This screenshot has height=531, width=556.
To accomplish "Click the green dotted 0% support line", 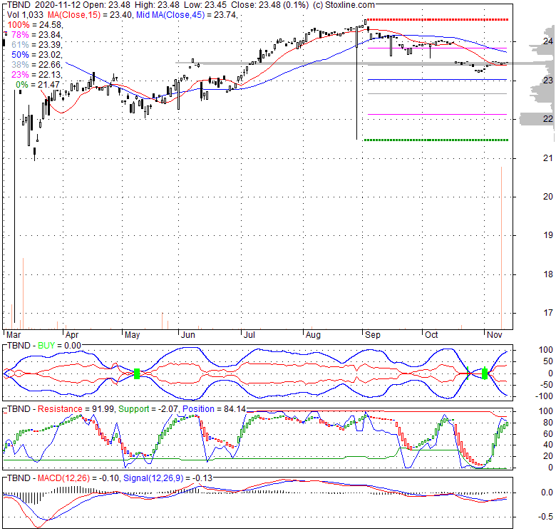I will coord(436,140).
